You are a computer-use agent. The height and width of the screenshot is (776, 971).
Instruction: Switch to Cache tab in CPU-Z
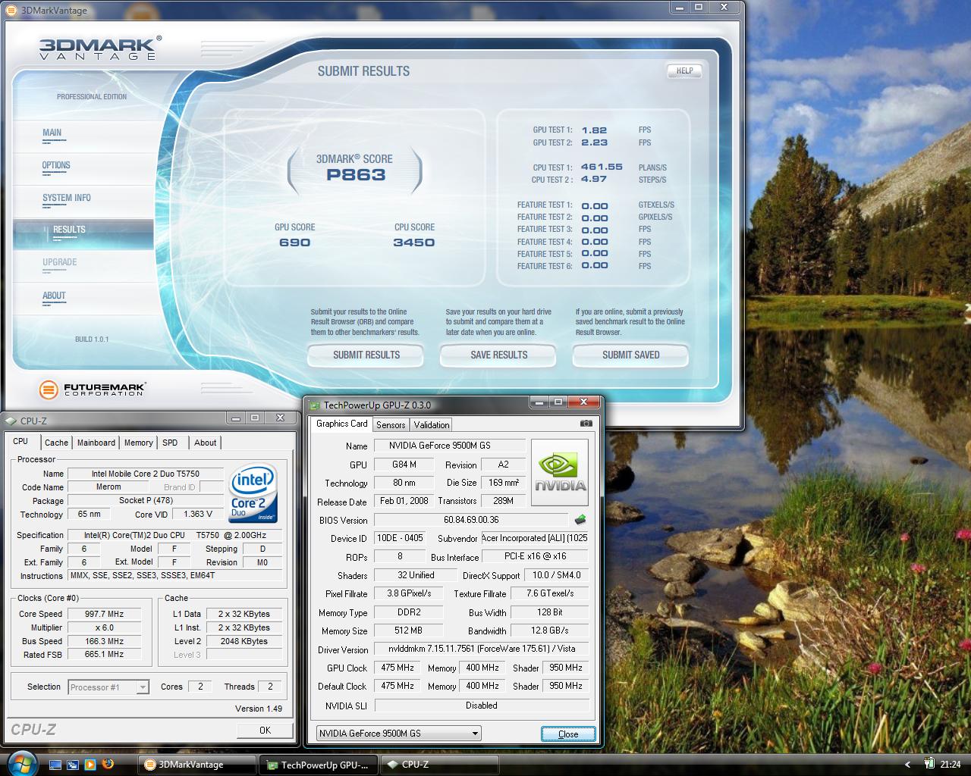click(56, 443)
